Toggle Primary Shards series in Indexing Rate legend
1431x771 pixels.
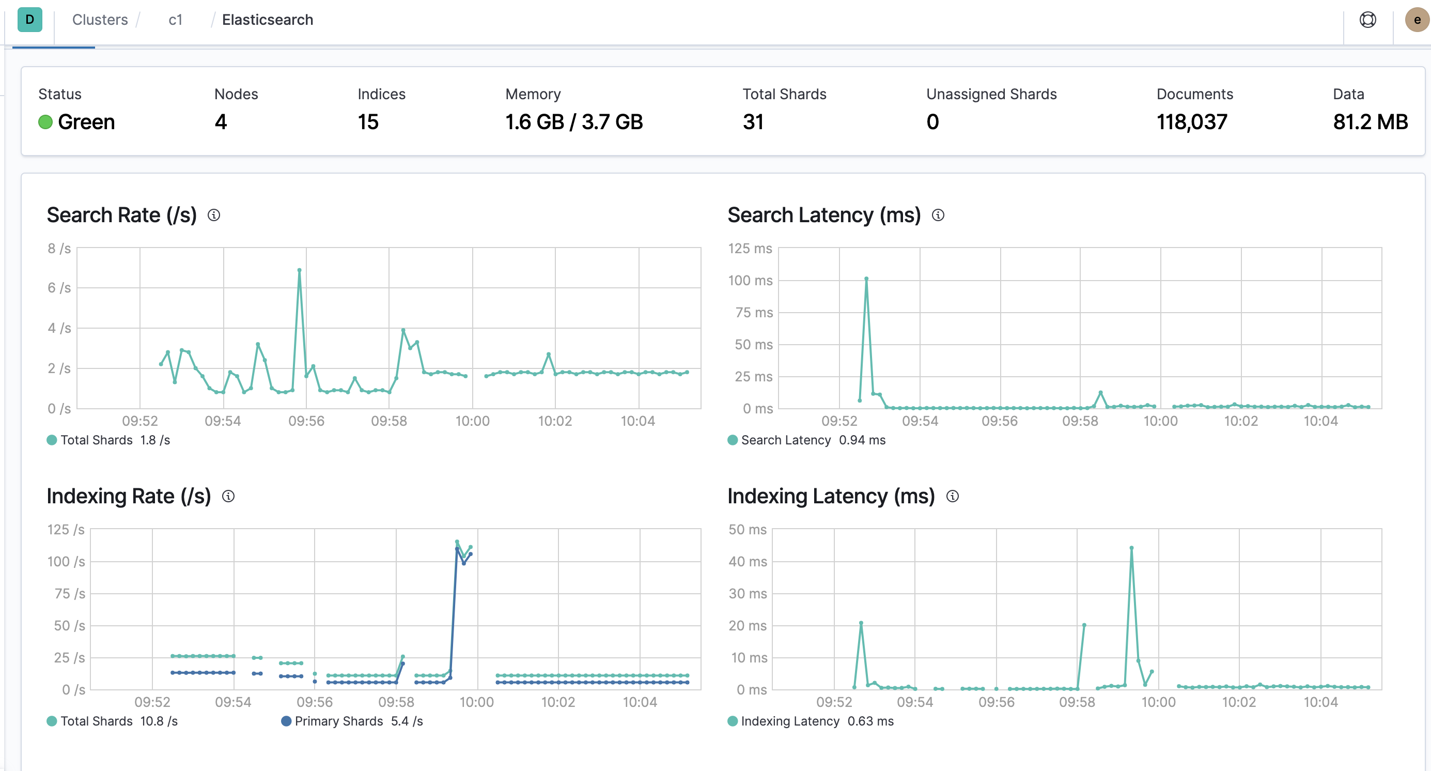352,721
